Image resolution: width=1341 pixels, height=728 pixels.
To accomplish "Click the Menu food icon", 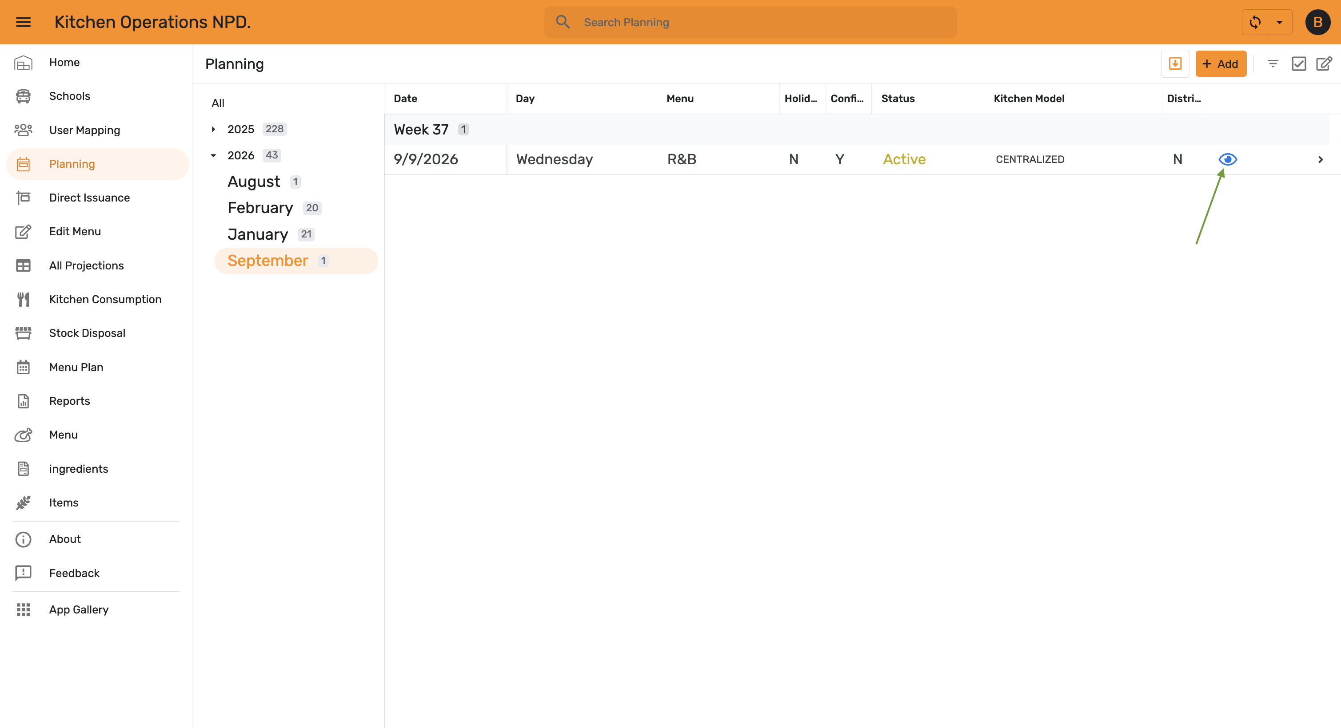I will point(23,435).
